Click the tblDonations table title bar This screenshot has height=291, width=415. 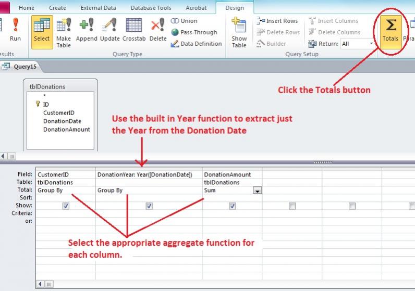[60, 86]
